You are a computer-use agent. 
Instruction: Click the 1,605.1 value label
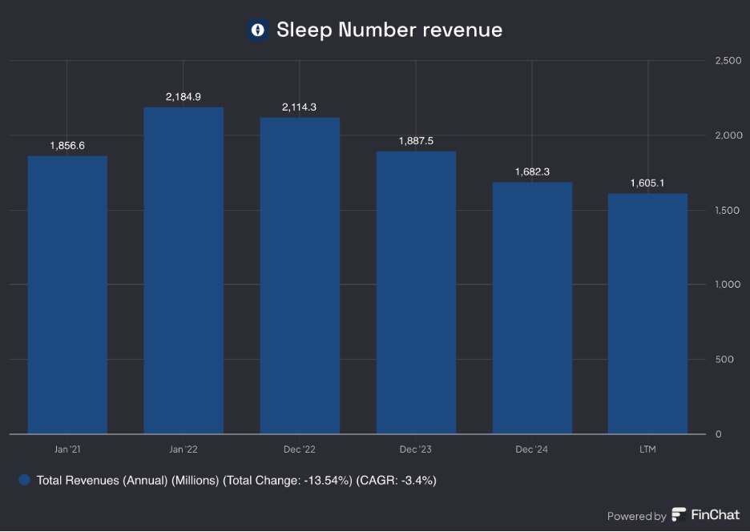[647, 183]
